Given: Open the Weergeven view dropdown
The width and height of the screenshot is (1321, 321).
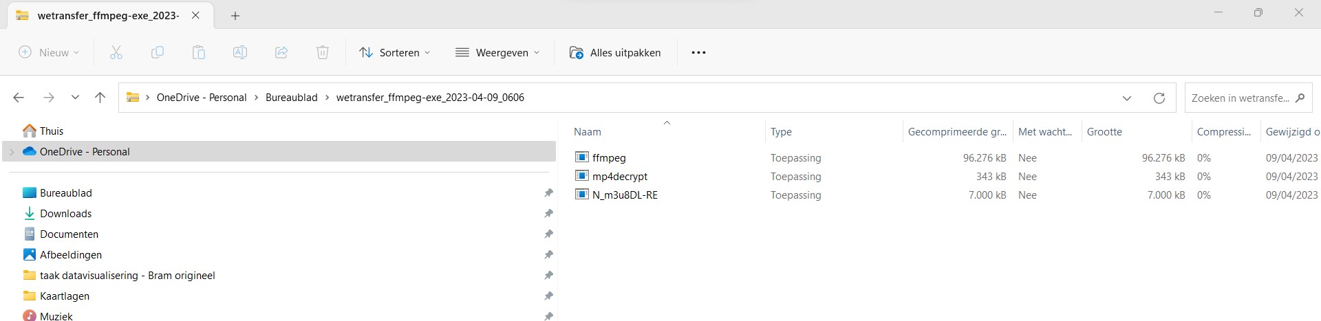Looking at the screenshot, I should point(497,52).
